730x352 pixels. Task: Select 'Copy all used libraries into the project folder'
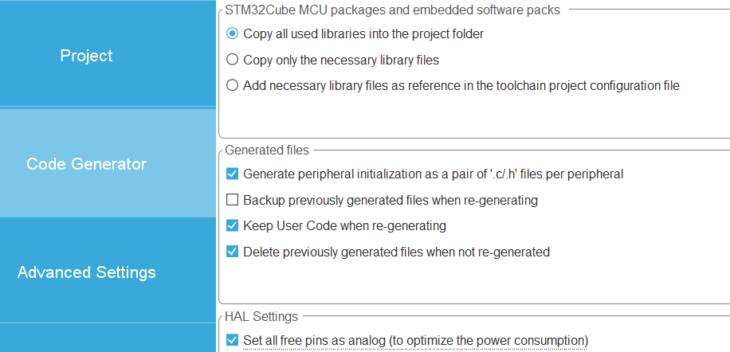[x=233, y=34]
